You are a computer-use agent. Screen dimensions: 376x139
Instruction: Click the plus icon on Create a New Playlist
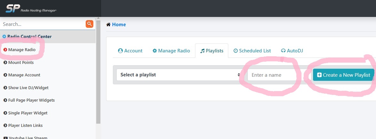(x=319, y=75)
